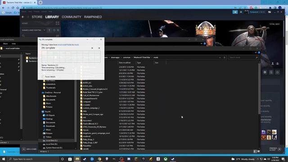
Task: Open Xbox app from the taskbar
Action: pos(166,159)
